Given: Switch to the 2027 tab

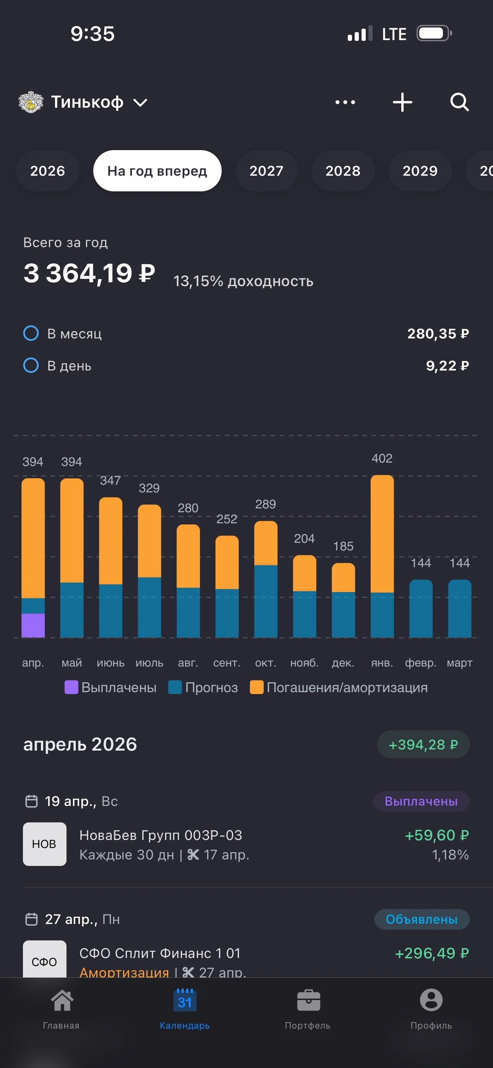Looking at the screenshot, I should pos(266,171).
